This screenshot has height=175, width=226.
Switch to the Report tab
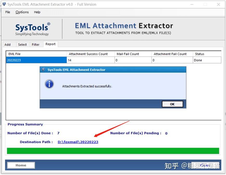pyautogui.click(x=50, y=44)
